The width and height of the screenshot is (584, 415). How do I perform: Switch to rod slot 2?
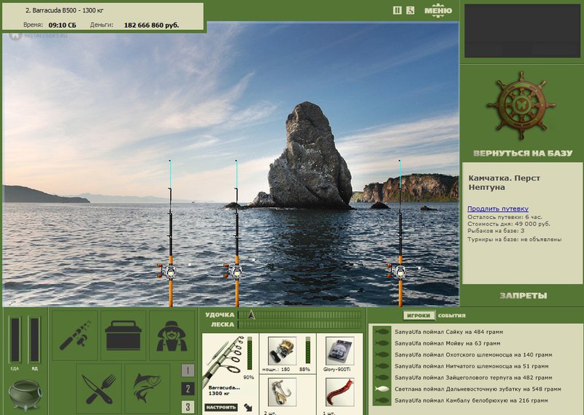click(x=188, y=389)
